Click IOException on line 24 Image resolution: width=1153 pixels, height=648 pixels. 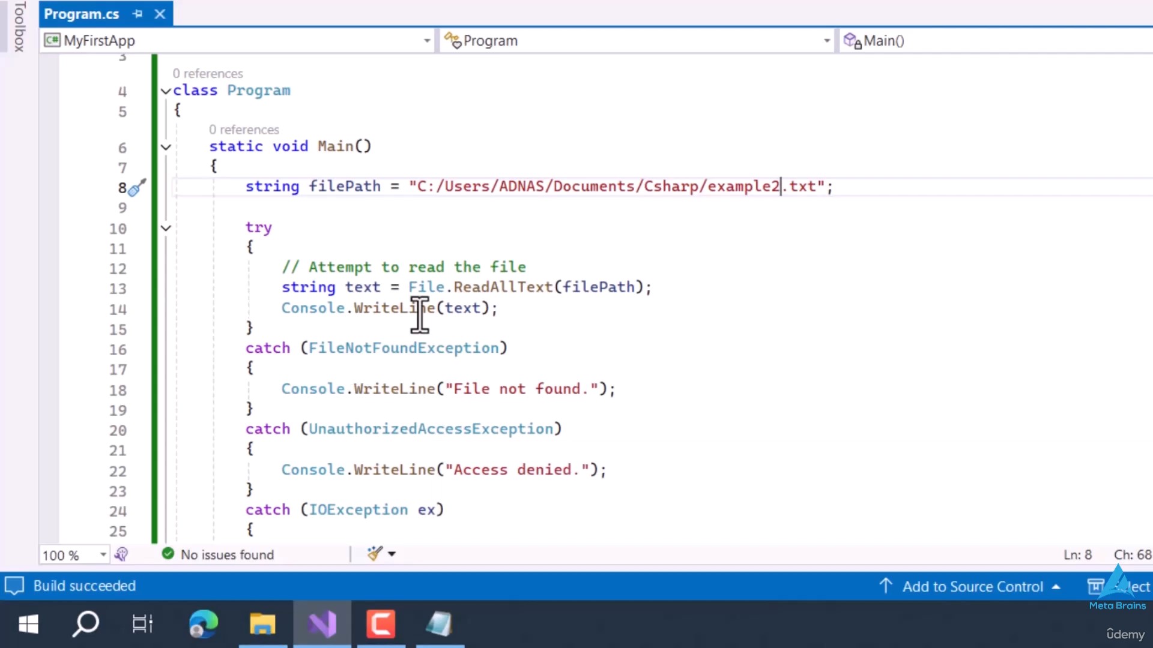[x=358, y=510]
